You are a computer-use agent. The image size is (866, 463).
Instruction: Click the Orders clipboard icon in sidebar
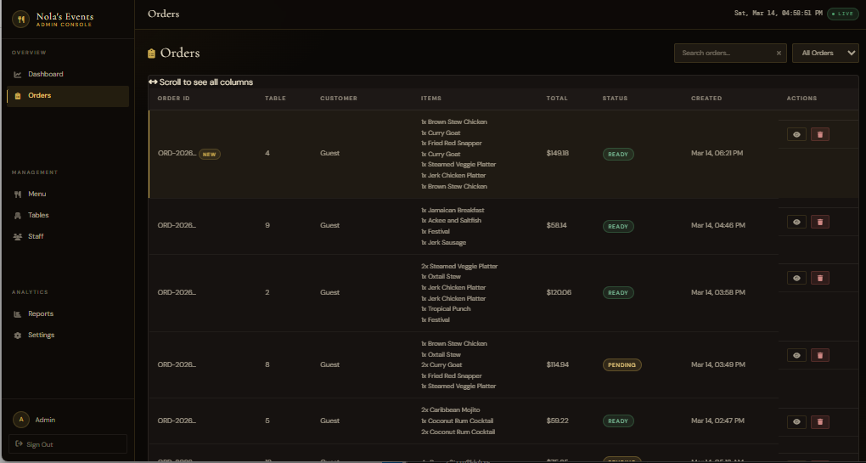[x=18, y=96]
